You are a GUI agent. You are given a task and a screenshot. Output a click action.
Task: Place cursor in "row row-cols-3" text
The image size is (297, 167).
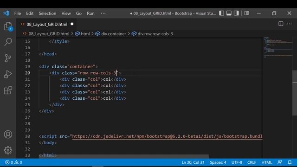pos(98,73)
